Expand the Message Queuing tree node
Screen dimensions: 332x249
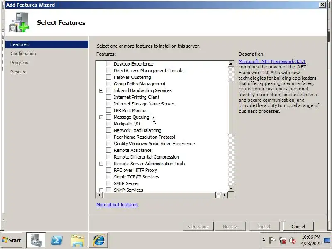[x=101, y=117]
